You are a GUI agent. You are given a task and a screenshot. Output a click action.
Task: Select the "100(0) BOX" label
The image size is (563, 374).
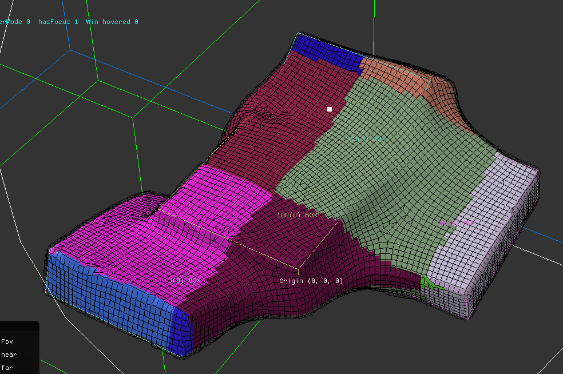click(x=298, y=216)
